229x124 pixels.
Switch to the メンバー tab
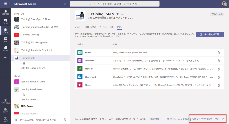coord(78,27)
